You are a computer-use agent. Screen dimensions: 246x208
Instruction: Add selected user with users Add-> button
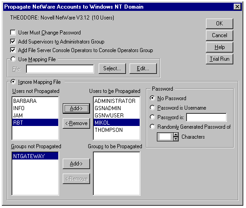[x=76, y=108]
